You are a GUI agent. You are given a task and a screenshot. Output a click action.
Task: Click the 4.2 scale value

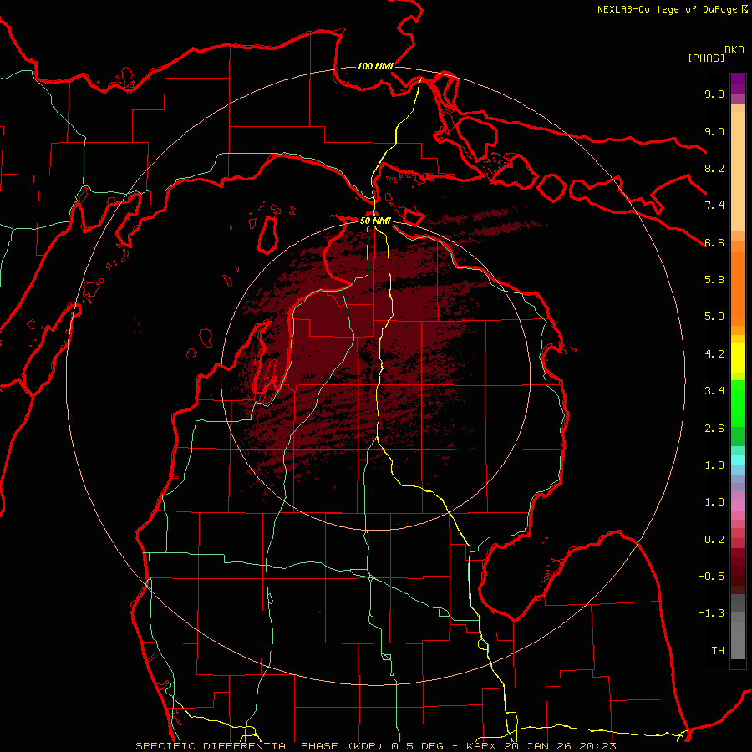714,354
